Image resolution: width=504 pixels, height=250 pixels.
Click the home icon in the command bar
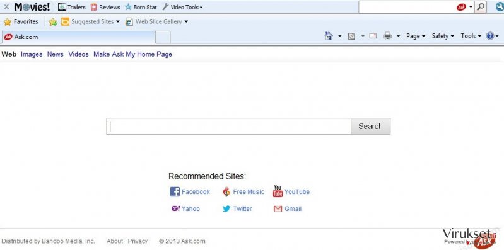(329, 36)
